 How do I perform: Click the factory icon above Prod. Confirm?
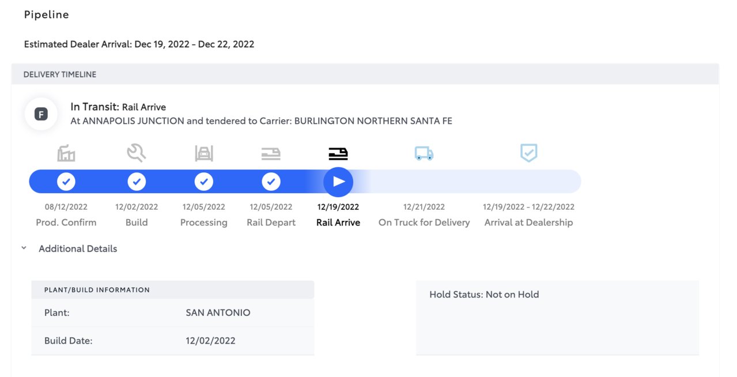[66, 153]
